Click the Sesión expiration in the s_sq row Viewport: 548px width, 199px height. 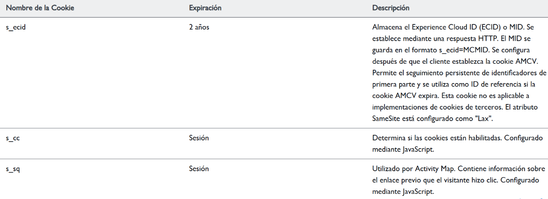pyautogui.click(x=199, y=169)
